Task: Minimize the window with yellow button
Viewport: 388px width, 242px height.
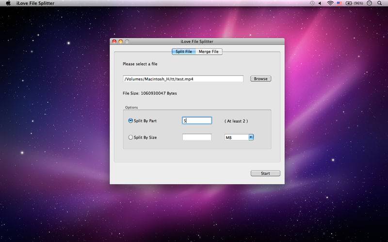Action: (x=121, y=42)
